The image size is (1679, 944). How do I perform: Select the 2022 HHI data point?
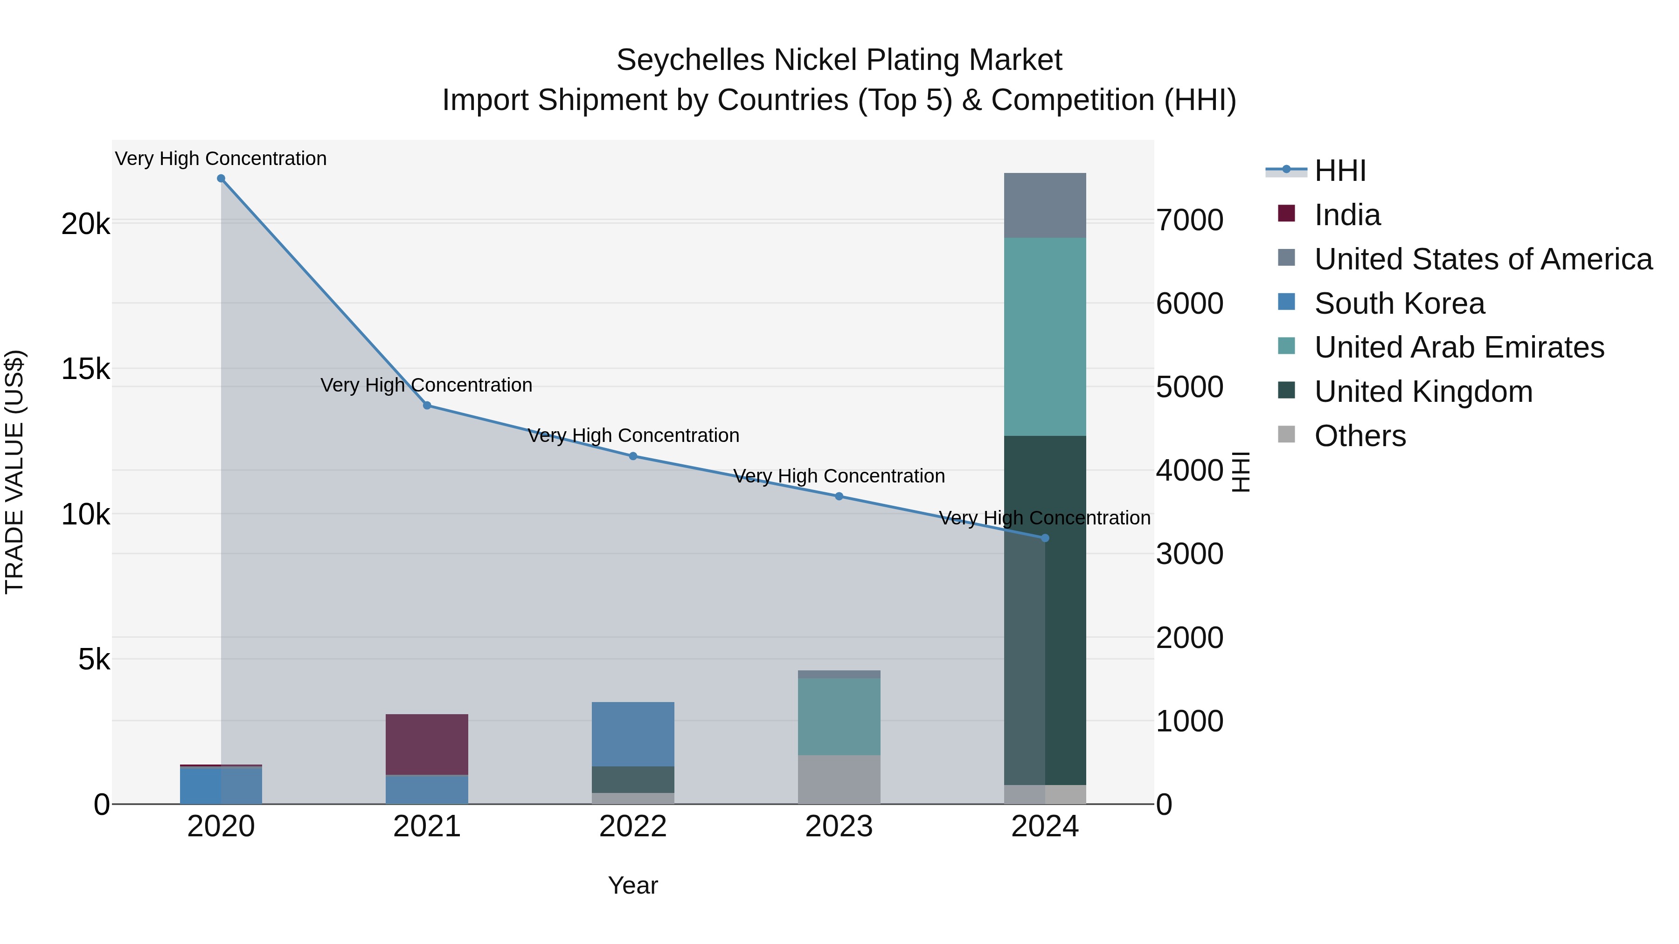[x=633, y=456]
